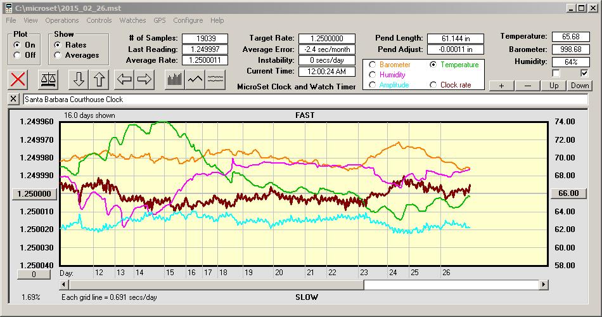Click the horizontal scrollbar left arrow

[65, 285]
